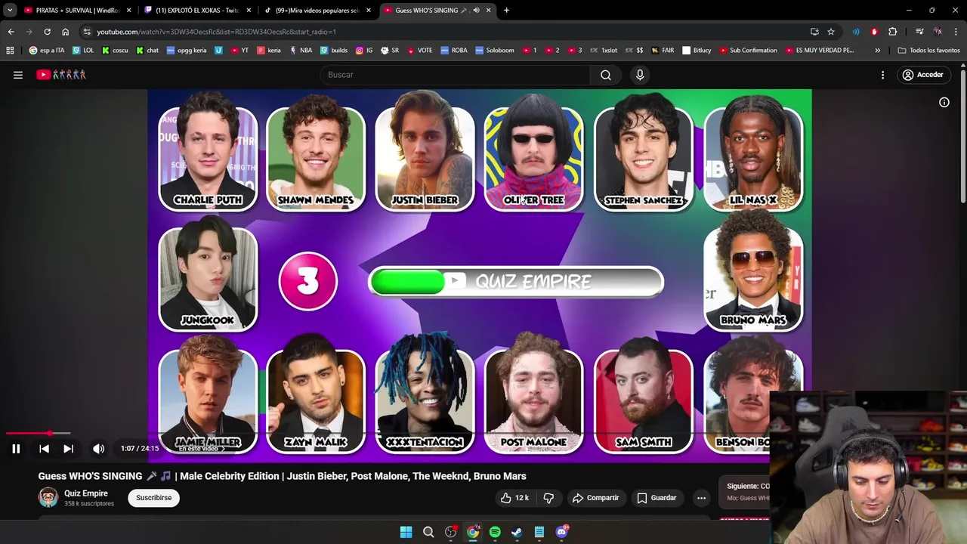Expand the 'En este vídeo' chapter chevron
The image size is (967, 544).
tap(222, 449)
